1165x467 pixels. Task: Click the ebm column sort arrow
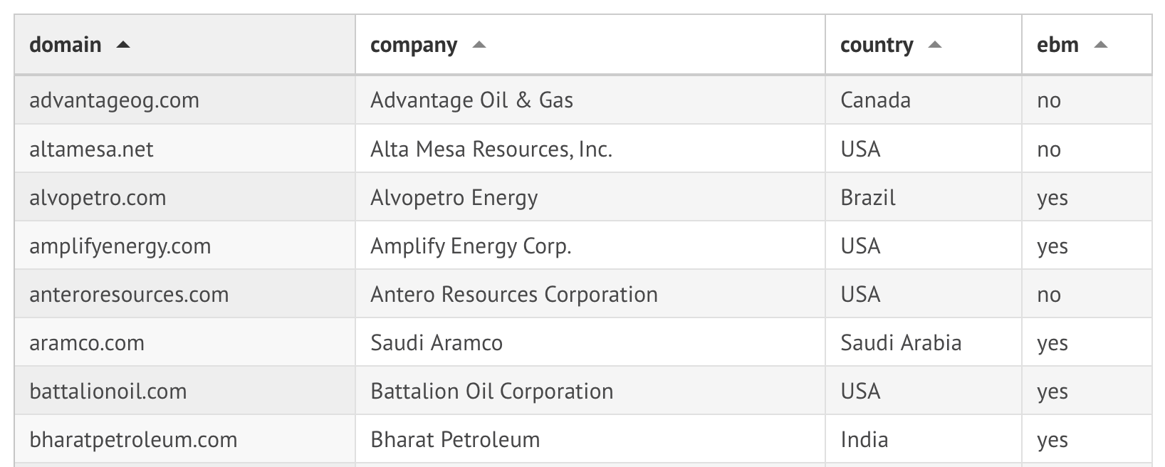coord(1101,45)
